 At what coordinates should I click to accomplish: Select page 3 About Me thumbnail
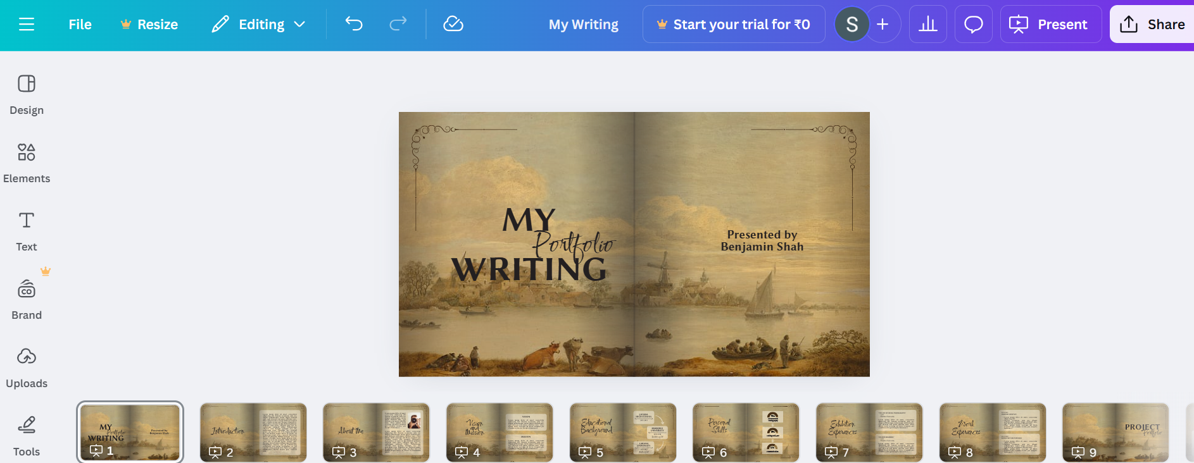click(376, 432)
